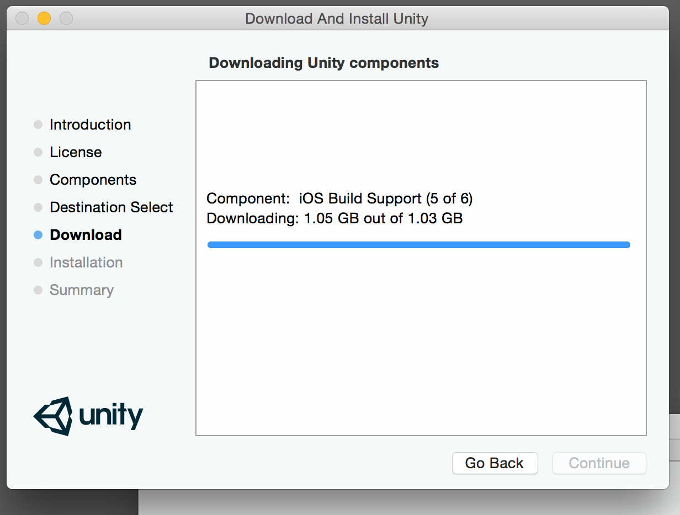Click the Downloading Unity components heading

tap(323, 63)
